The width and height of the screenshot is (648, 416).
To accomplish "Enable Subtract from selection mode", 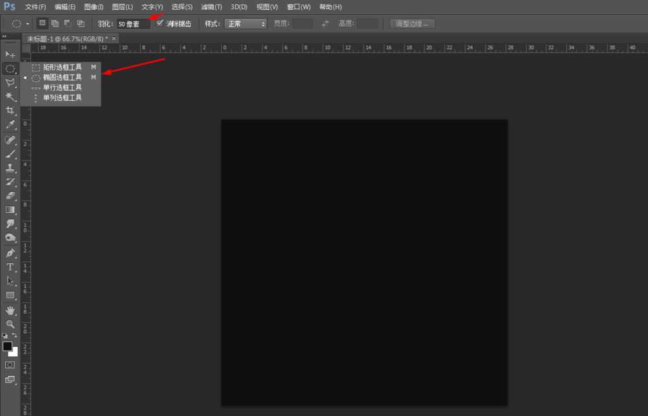I will 68,23.
